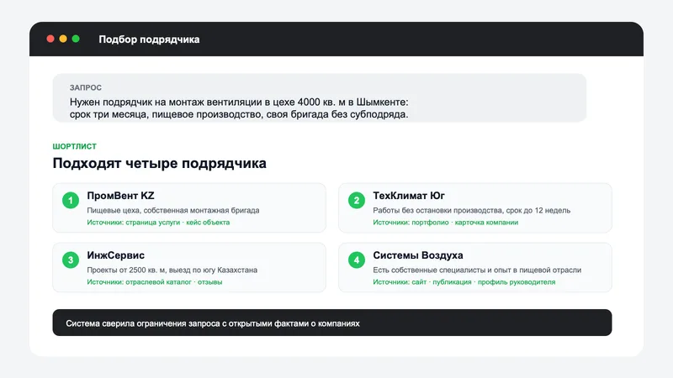Click the green number 4 badge

coord(356,260)
